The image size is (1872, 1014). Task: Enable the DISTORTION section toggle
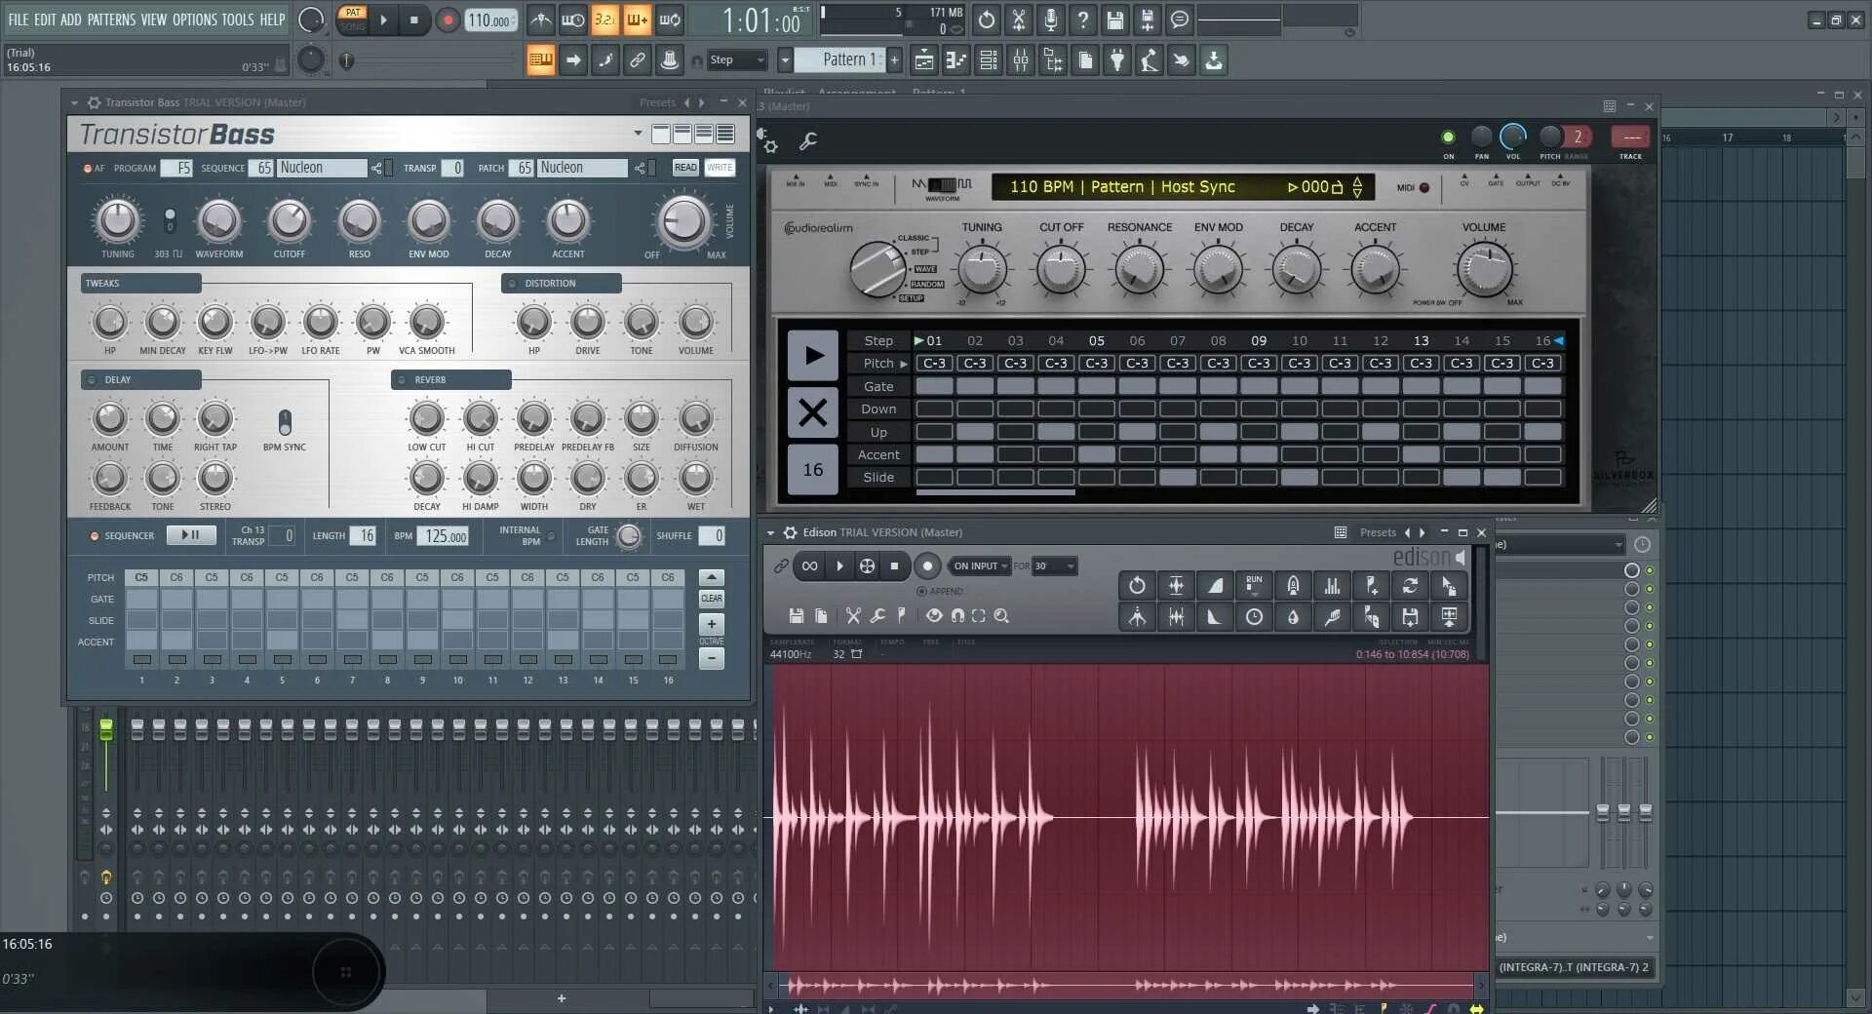tap(512, 284)
